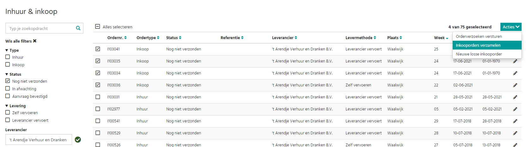Uncheck the row I103041 checkbox

(98, 49)
